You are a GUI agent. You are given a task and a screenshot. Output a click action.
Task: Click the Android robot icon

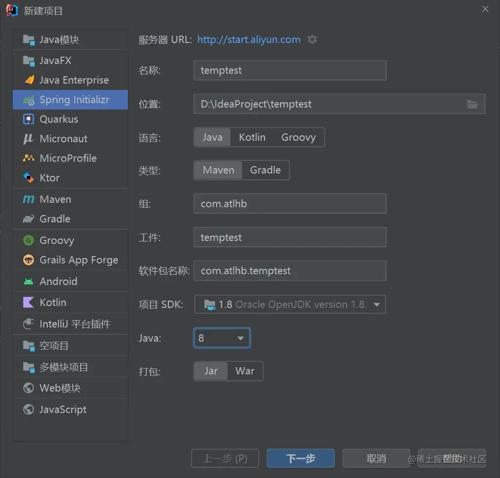click(x=28, y=282)
